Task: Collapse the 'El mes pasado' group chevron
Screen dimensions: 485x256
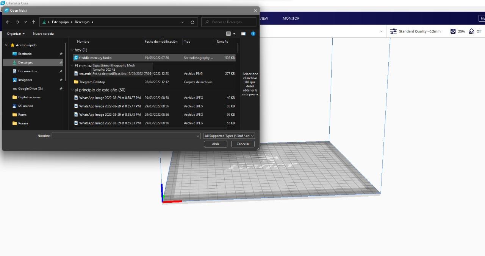Action: [72, 66]
